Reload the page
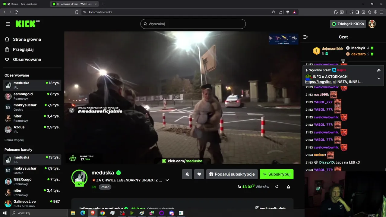The width and height of the screenshot is (386, 217). click(16, 12)
